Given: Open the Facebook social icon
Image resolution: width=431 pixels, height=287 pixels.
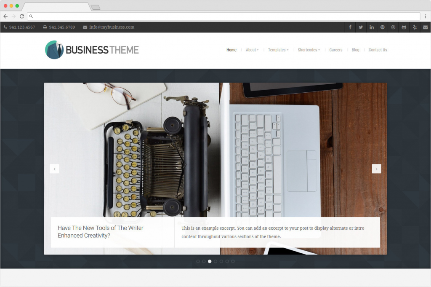Looking at the screenshot, I should 350,27.
